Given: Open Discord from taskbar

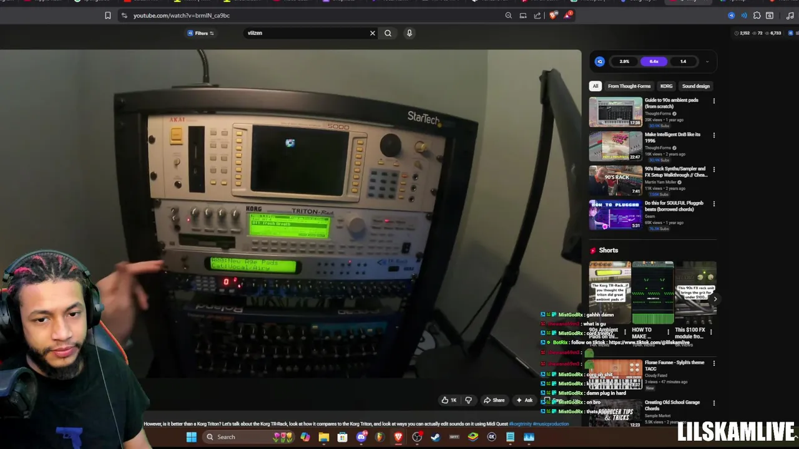Looking at the screenshot, I should (361, 437).
